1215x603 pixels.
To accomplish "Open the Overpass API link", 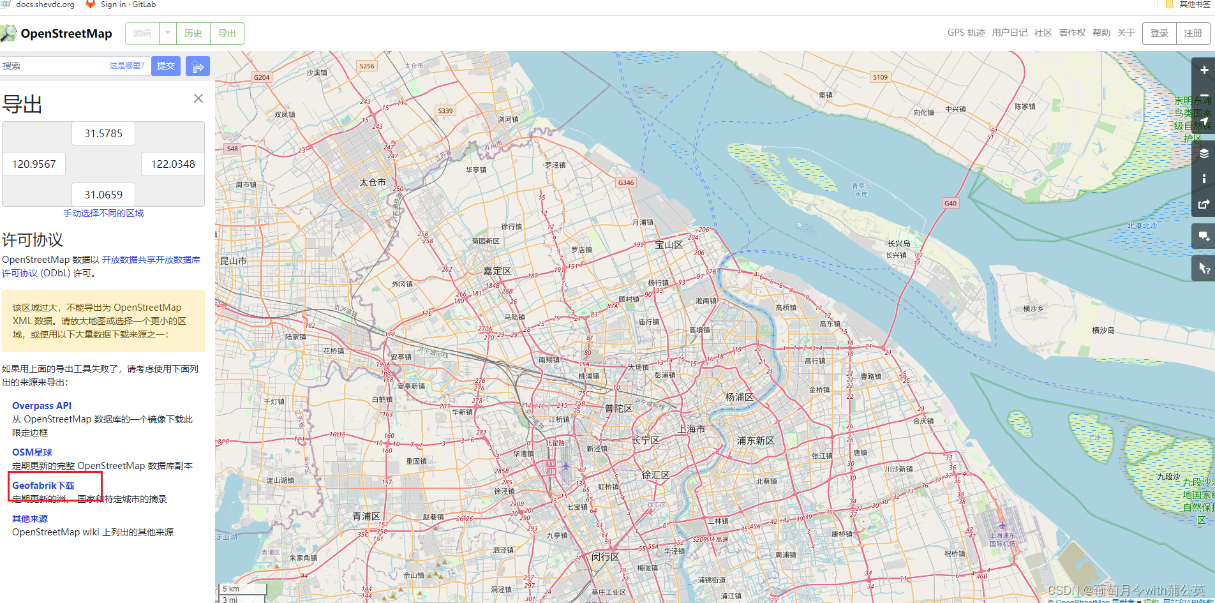I will 41,406.
